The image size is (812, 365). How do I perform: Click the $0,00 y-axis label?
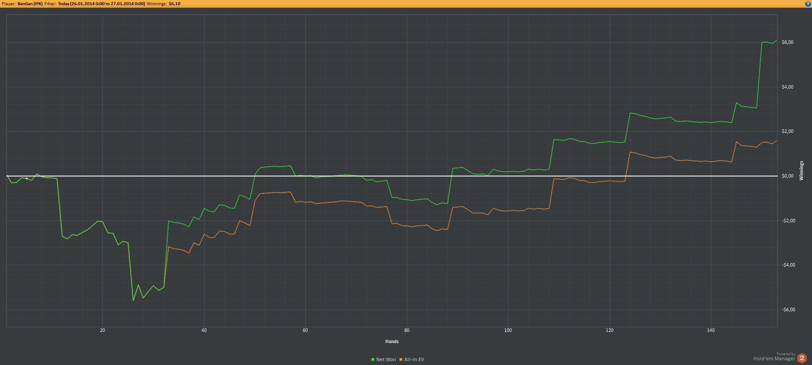pyautogui.click(x=787, y=176)
